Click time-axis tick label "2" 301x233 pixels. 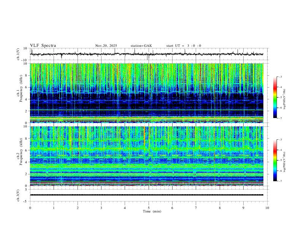pyautogui.click(x=78, y=208)
